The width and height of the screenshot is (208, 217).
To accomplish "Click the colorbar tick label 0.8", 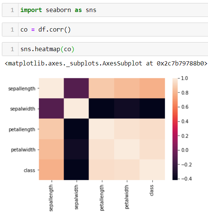I will coord(185,93).
